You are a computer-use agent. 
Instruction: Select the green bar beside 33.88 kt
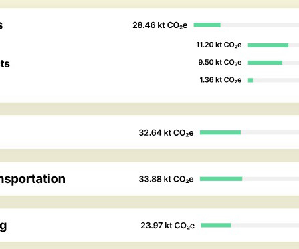pyautogui.click(x=221, y=179)
